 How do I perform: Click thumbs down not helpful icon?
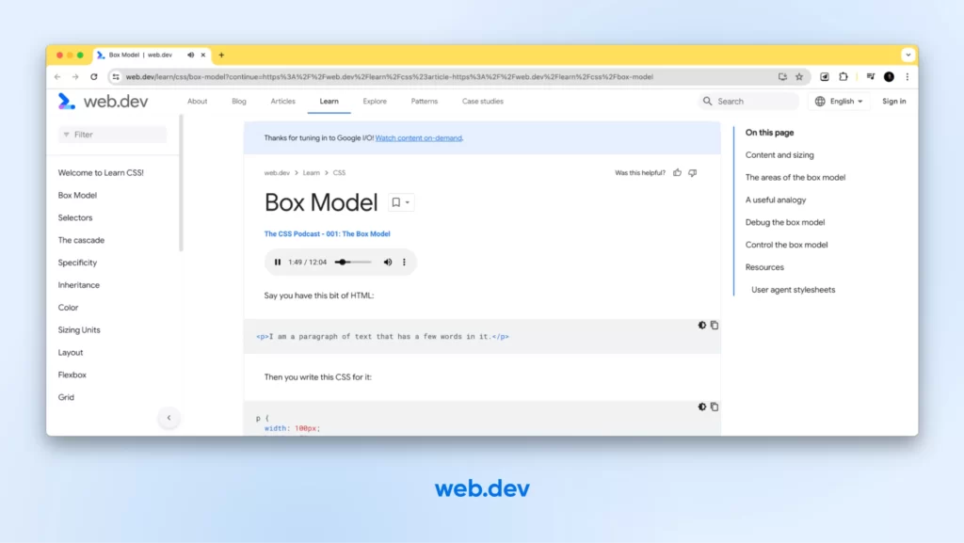(693, 172)
